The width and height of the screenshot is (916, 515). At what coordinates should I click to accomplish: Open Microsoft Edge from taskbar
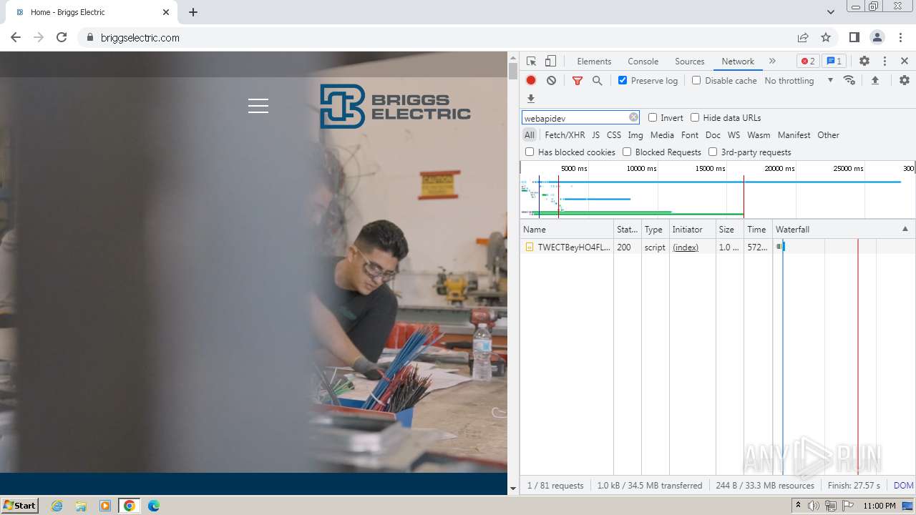tap(153, 506)
